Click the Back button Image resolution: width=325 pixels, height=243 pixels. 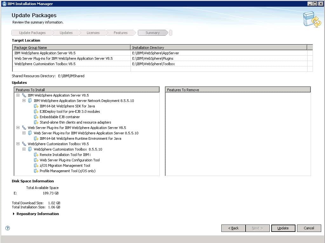tap(234, 228)
